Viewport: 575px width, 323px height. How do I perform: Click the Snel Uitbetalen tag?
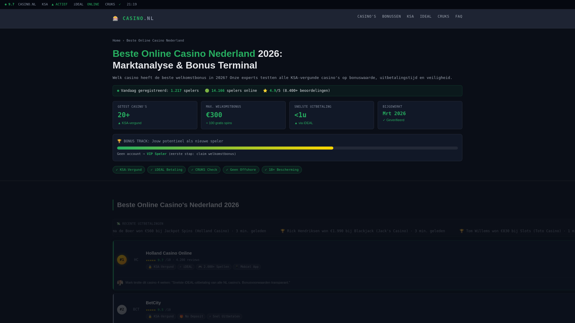tap(224, 316)
